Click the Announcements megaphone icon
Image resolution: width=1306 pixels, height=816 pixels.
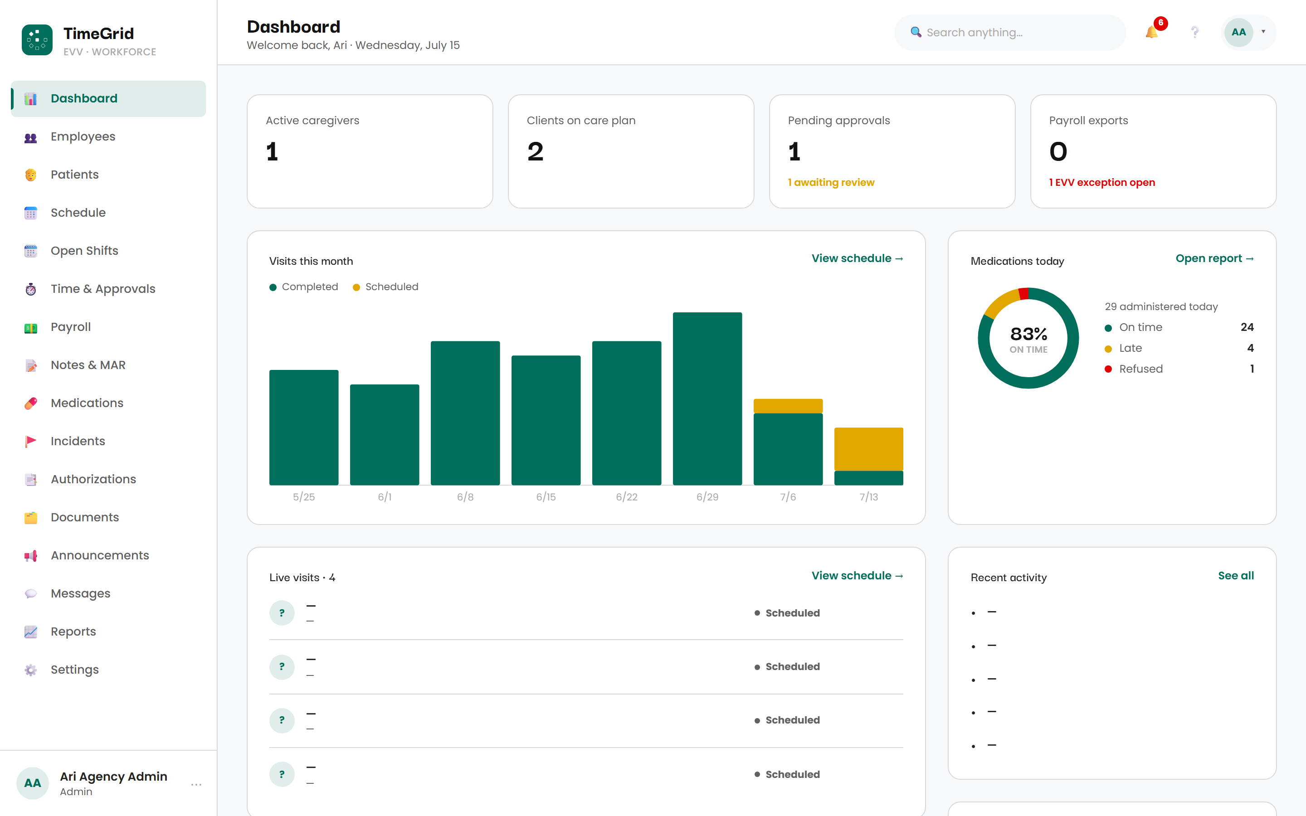[x=31, y=556]
